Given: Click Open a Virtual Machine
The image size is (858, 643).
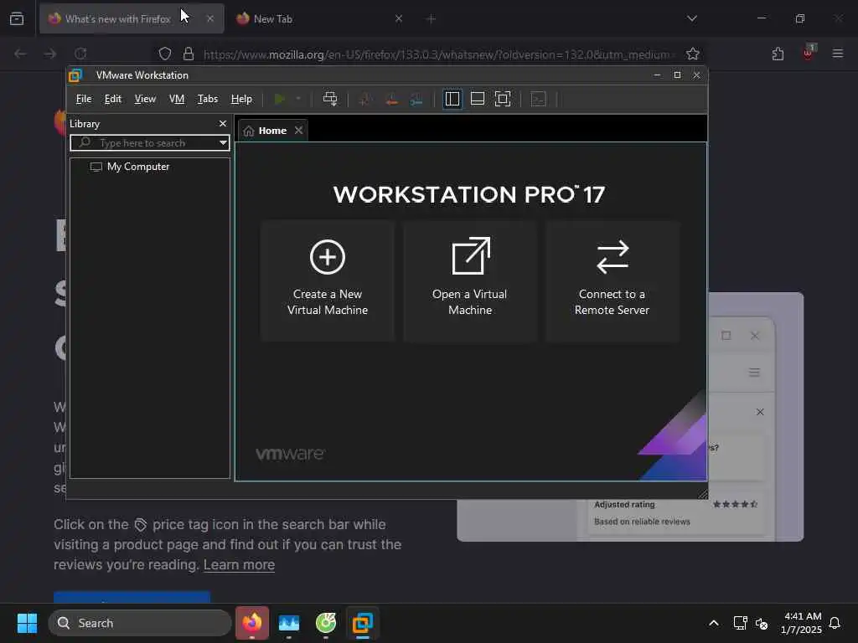Looking at the screenshot, I should [470, 281].
